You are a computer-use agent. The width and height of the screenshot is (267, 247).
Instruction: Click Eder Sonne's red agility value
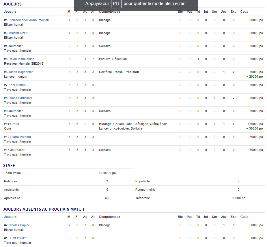tap(85, 85)
